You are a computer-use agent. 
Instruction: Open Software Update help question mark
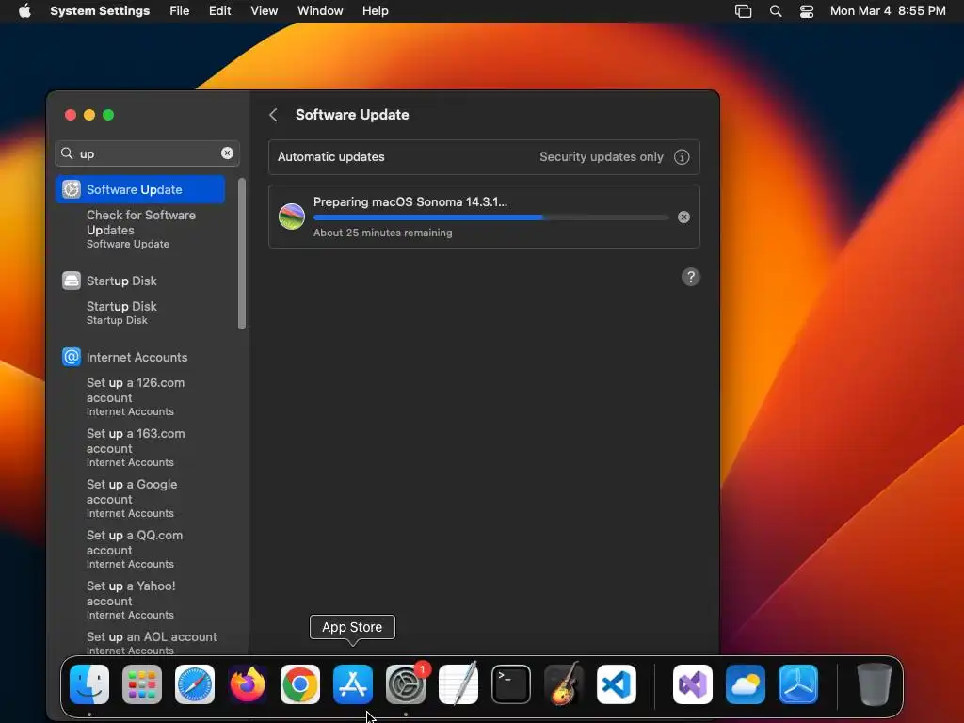coord(690,277)
